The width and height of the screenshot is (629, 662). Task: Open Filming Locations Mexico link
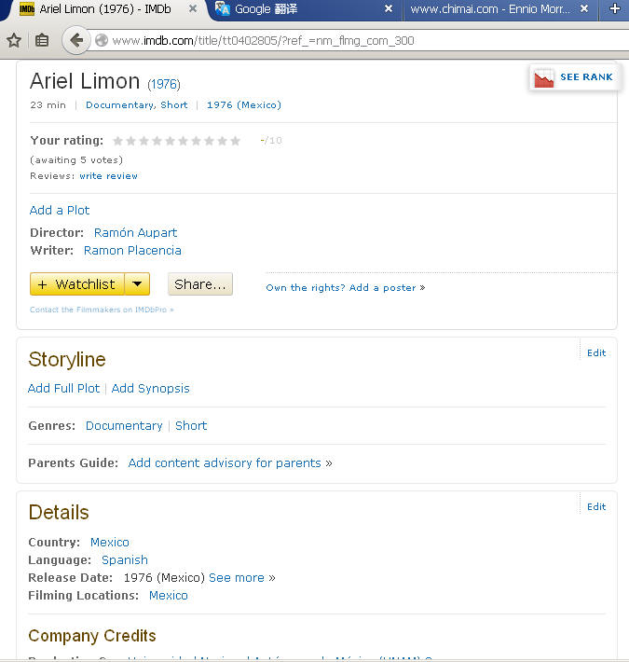click(x=169, y=595)
